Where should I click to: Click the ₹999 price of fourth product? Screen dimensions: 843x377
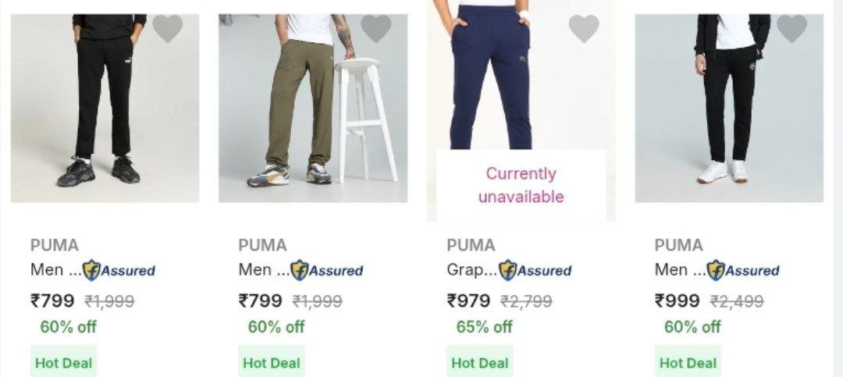tap(677, 301)
